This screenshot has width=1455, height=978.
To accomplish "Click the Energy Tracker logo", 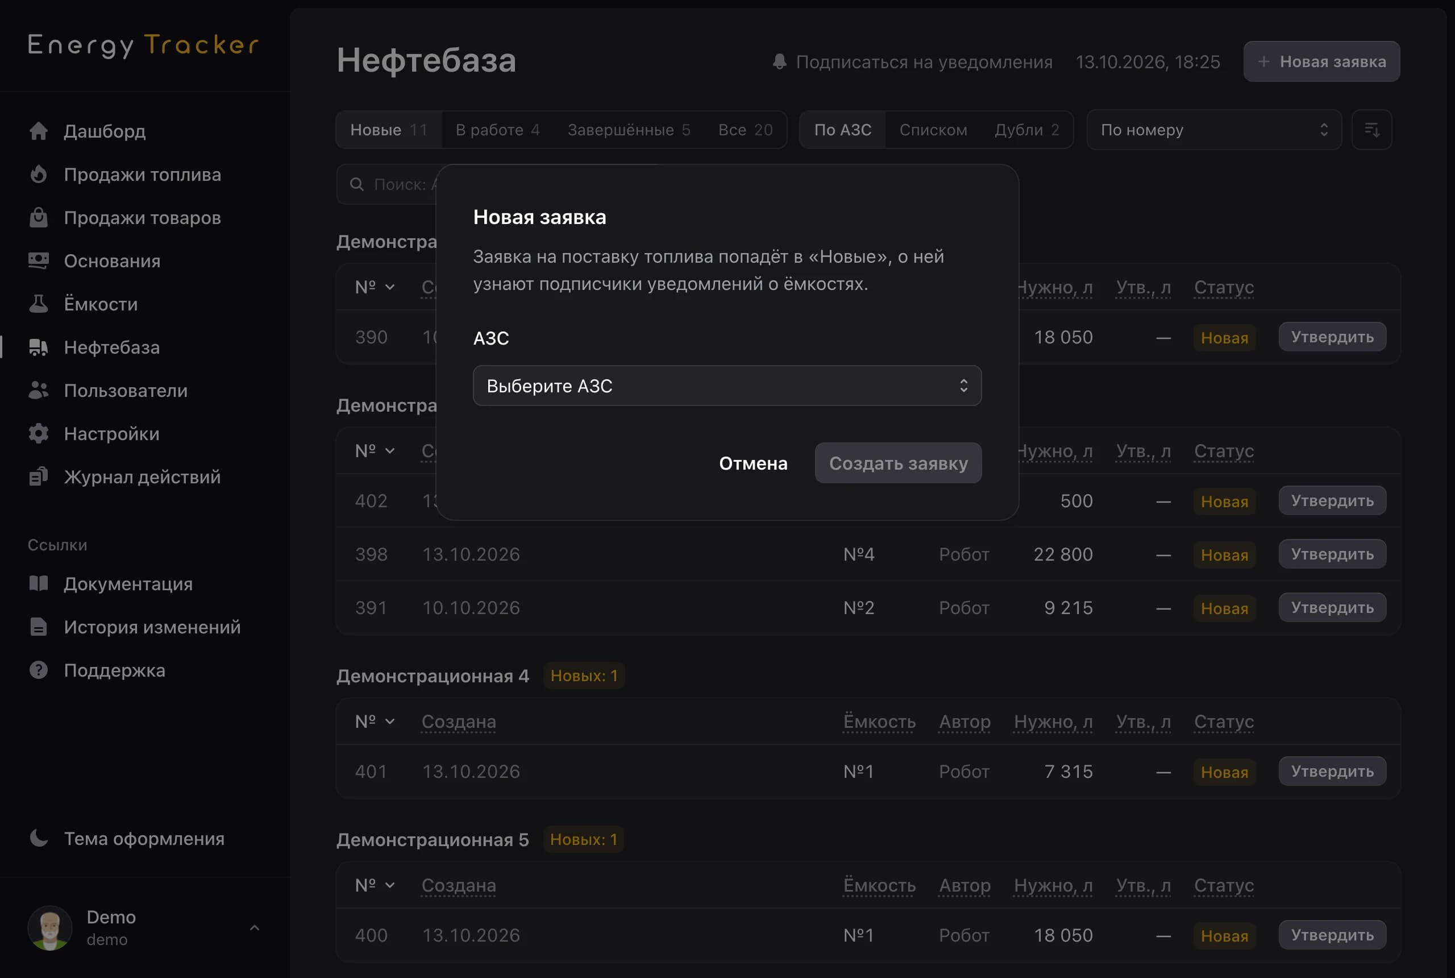I will (143, 45).
